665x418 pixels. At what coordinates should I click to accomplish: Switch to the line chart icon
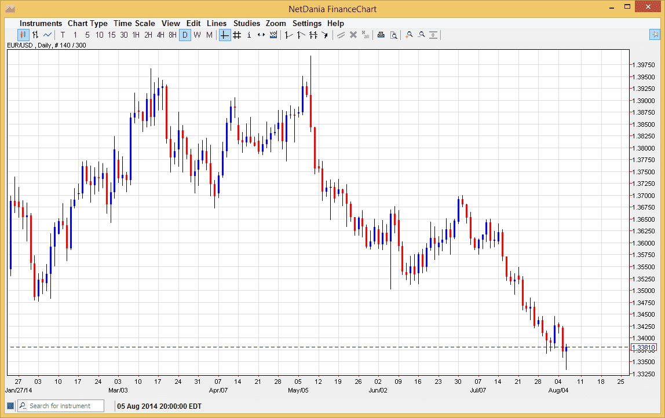coord(47,35)
